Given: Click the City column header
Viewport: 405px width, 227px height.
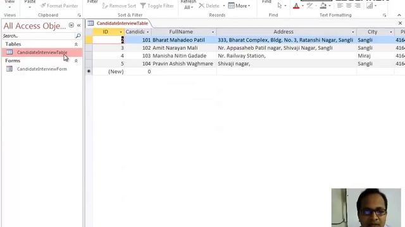Looking at the screenshot, I should (373, 32).
